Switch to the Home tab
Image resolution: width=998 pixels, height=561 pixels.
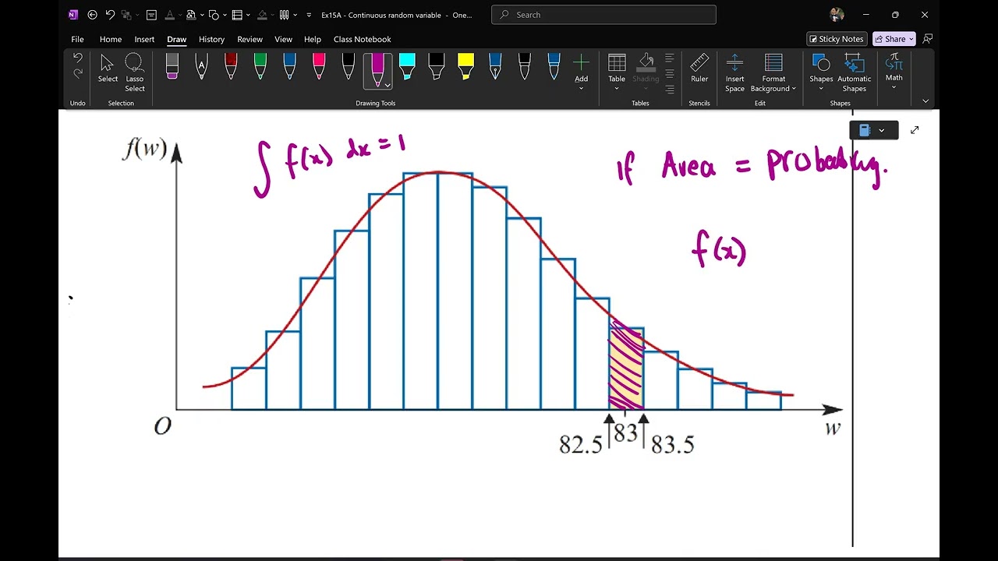[x=111, y=39]
